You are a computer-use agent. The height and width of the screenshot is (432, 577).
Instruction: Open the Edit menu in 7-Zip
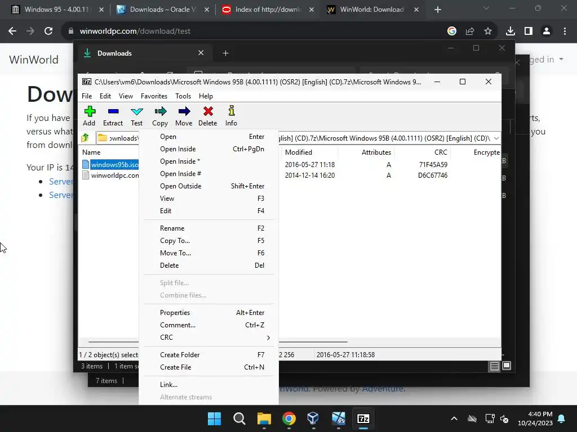pyautogui.click(x=105, y=96)
